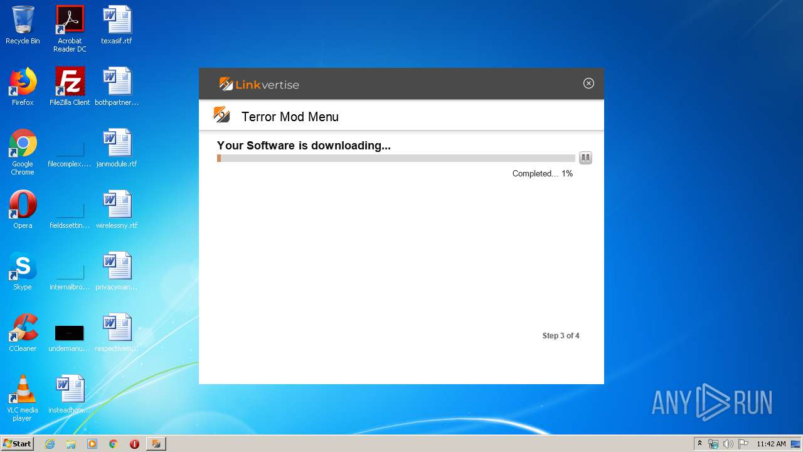Select the bothpartner document icon

[x=117, y=87]
